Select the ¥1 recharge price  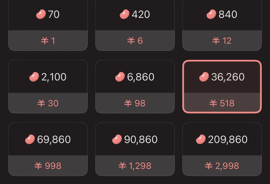coord(48,41)
